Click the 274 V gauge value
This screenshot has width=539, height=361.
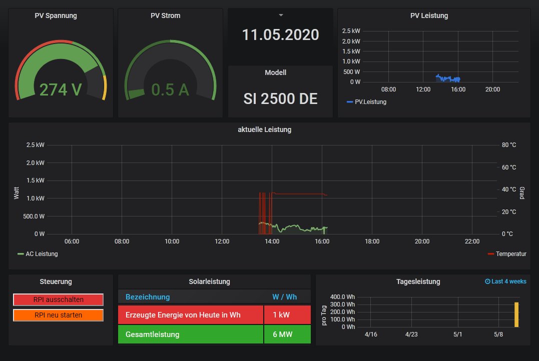(x=61, y=89)
